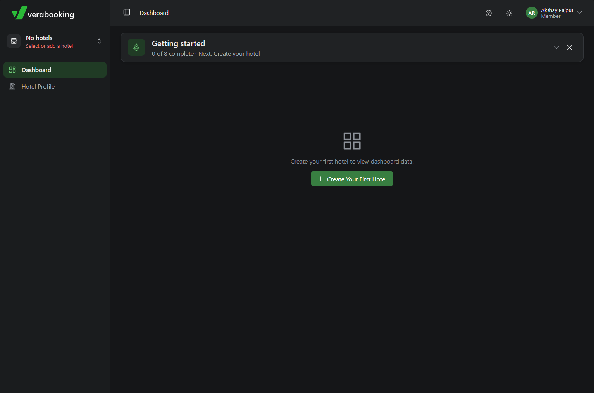
Task: Click 'Create your first hotel to view dashboard data' text
Action: pyautogui.click(x=352, y=161)
